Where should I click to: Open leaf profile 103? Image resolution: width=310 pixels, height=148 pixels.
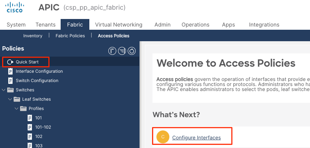pos(38,146)
